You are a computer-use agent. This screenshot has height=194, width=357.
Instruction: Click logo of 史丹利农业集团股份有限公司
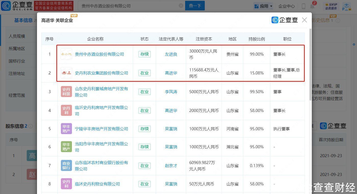coord(66,73)
